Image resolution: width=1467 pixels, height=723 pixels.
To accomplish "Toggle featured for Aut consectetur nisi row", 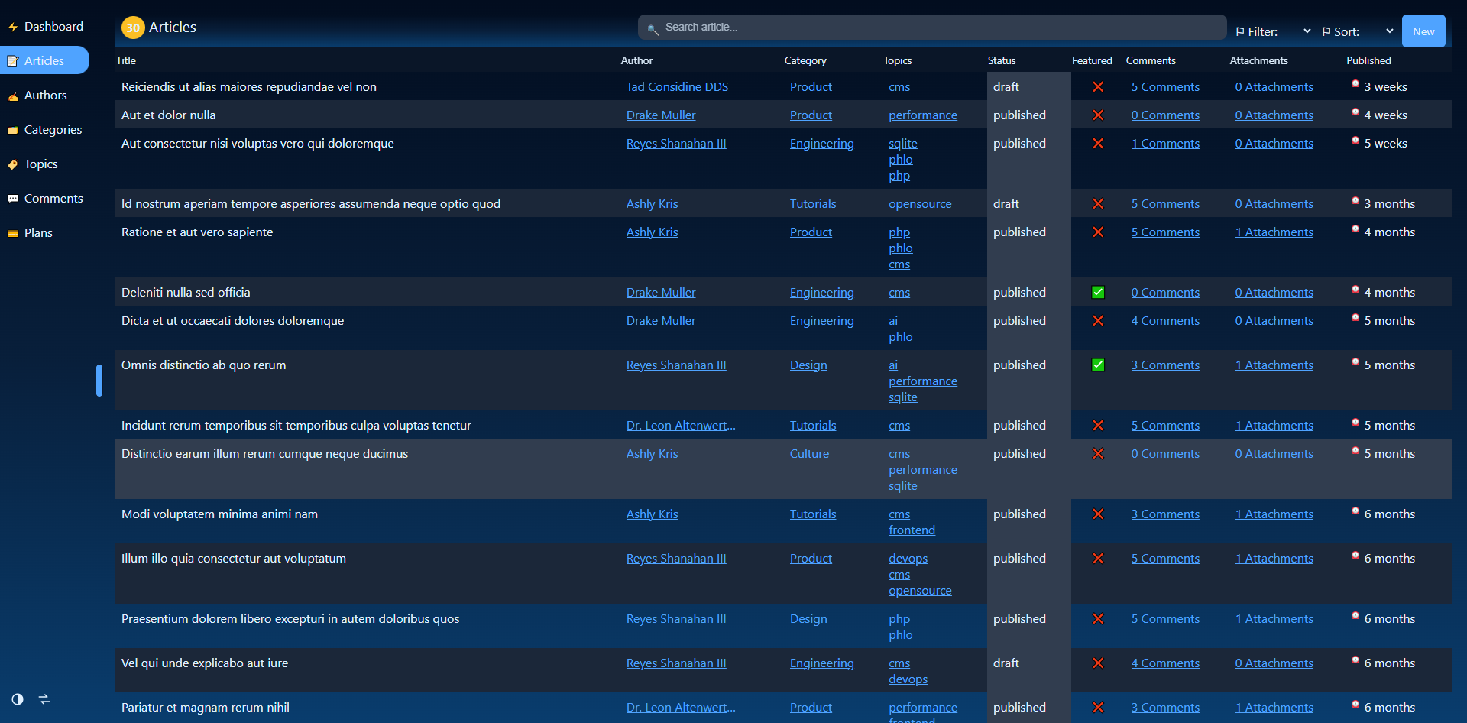I will (1098, 144).
